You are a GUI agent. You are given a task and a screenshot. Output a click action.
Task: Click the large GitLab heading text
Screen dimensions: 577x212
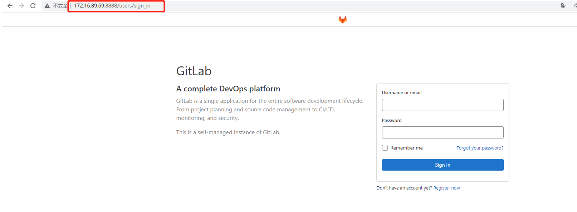tap(194, 71)
